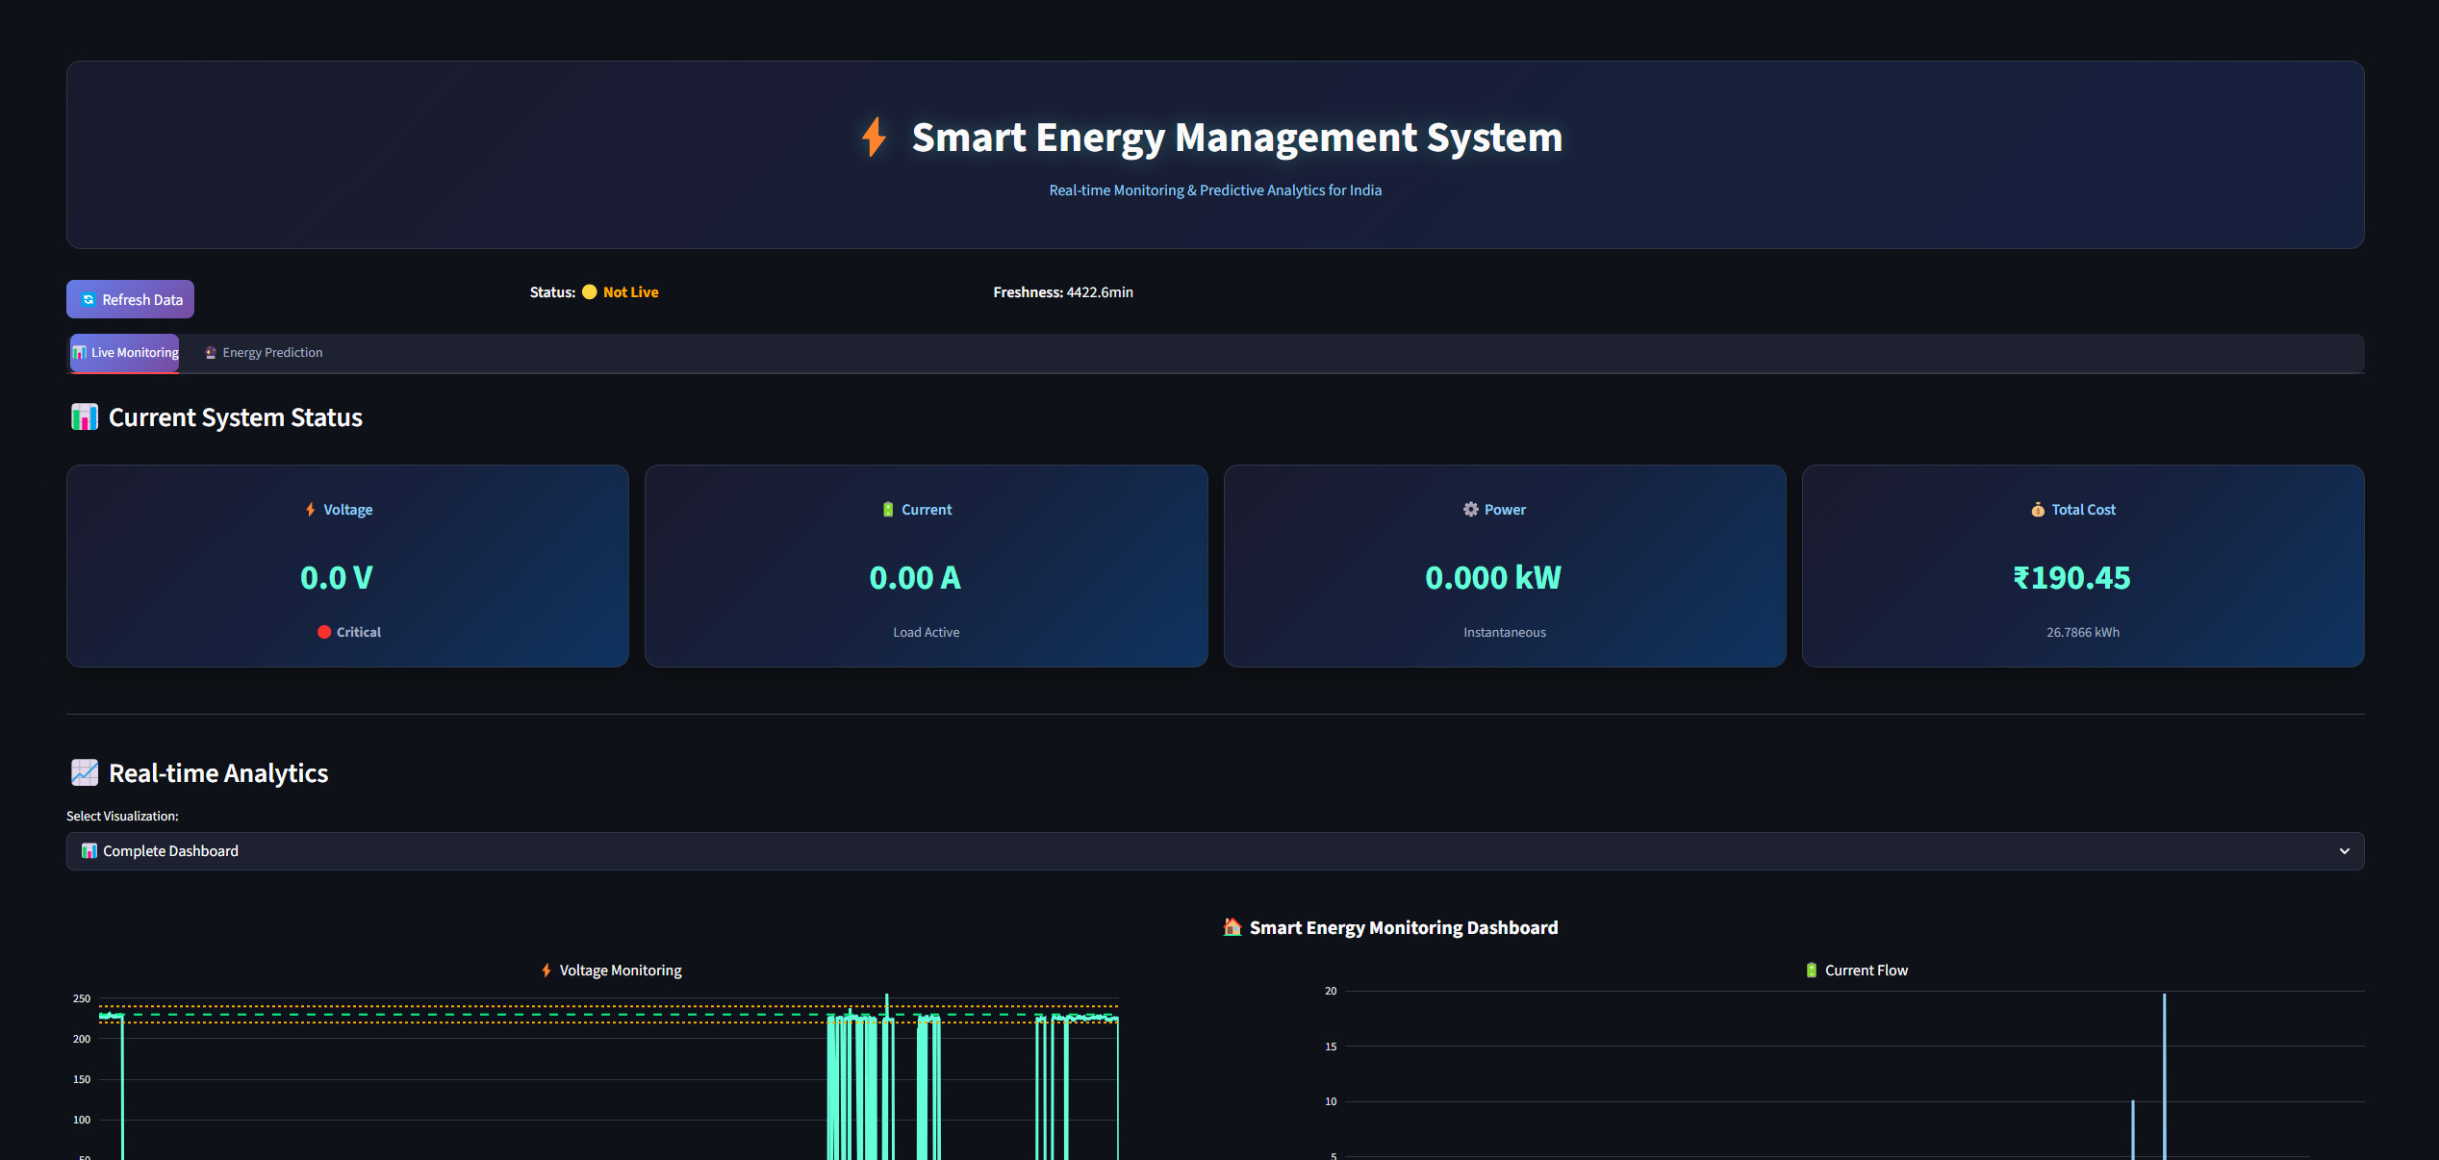Click the refresh arrows icon in Refresh Data
Viewport: 2439px width, 1160px height.
pos(89,300)
